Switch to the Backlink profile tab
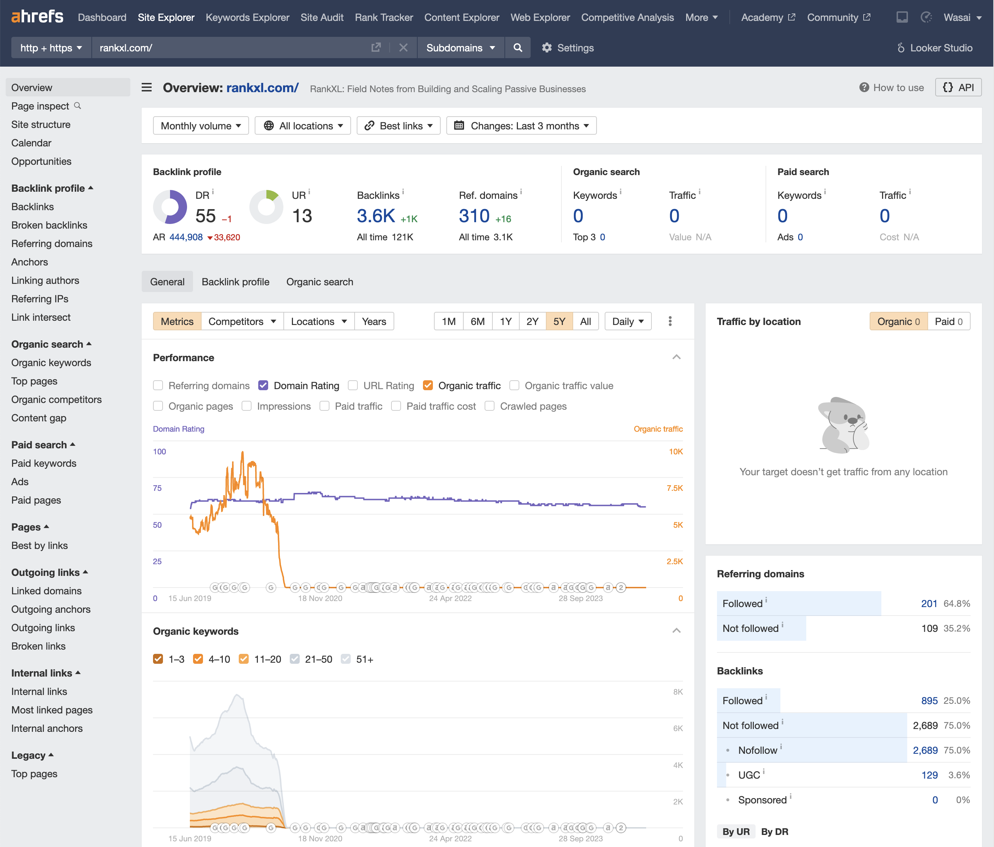Viewport: 994px width, 847px height. click(x=235, y=282)
